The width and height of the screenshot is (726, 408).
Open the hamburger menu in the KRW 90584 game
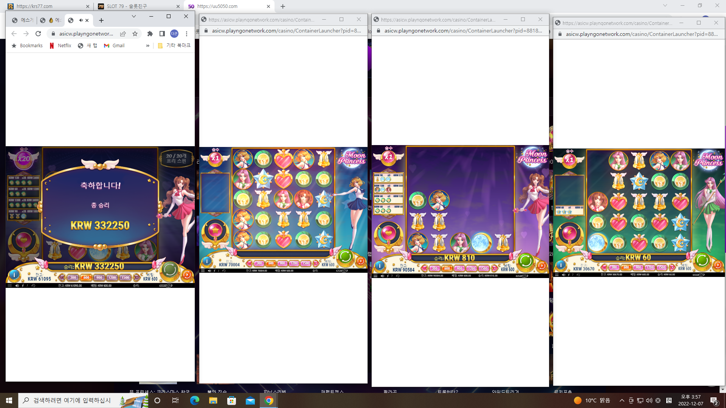click(x=375, y=276)
